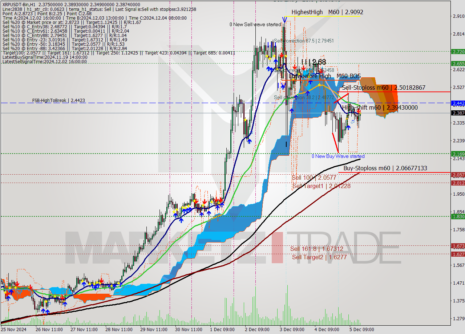Image resolution: width=465 pixels, height=334 pixels.
Task: Click the green 2.655 price tag
Action: [458, 63]
